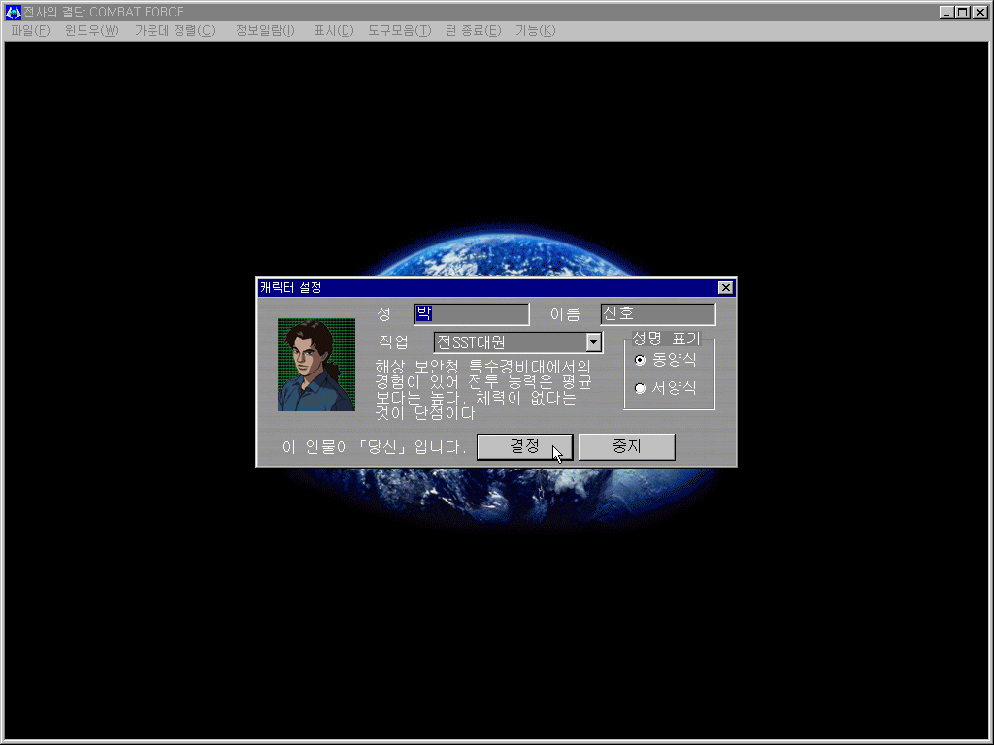Image resolution: width=994 pixels, height=745 pixels.
Task: Click the job description paragraph starting 해상 보안청
Action: [483, 390]
